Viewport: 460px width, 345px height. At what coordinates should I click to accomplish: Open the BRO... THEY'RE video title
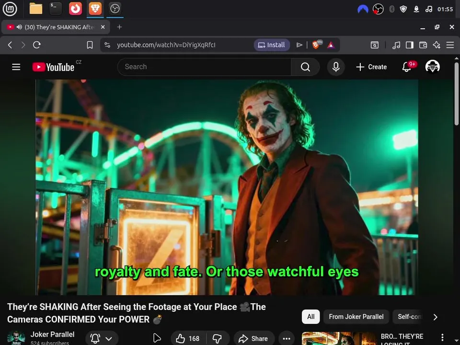point(402,339)
